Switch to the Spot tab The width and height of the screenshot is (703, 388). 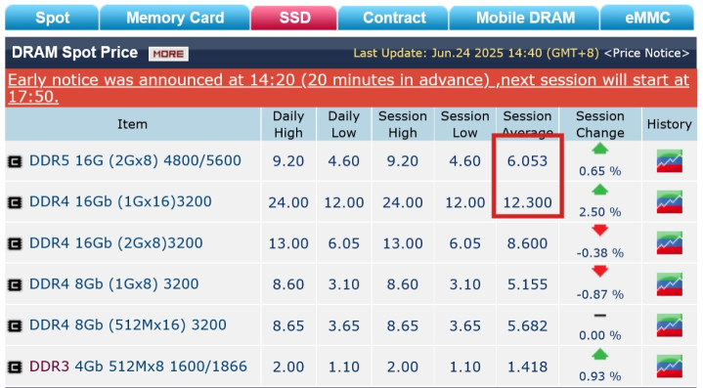pos(52,18)
